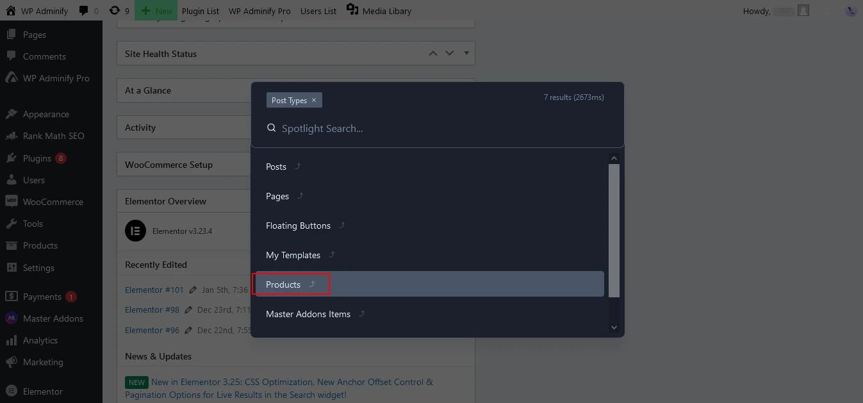This screenshot has width=863, height=403.
Task: Click the up chevron on Site Health Status
Action: pos(433,53)
